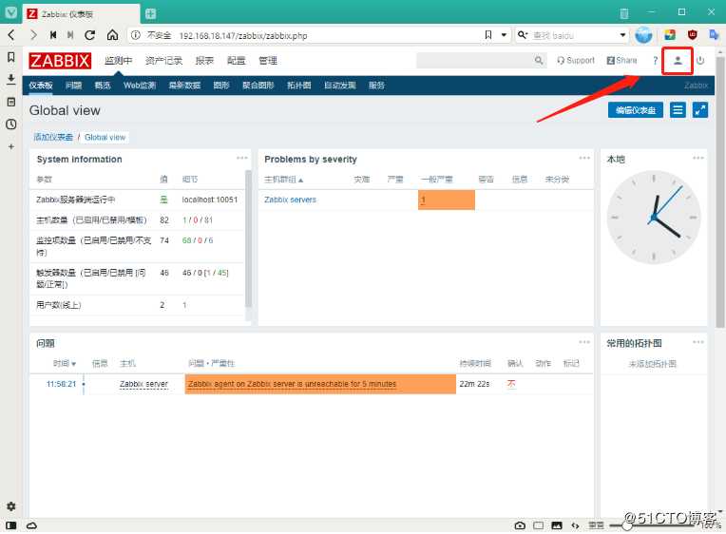Open the Share link

point(621,61)
